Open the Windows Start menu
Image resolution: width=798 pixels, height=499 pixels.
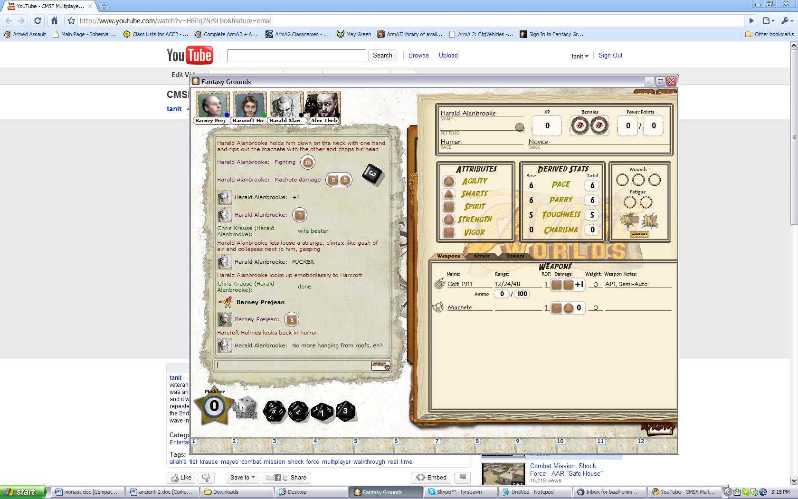[x=23, y=492]
